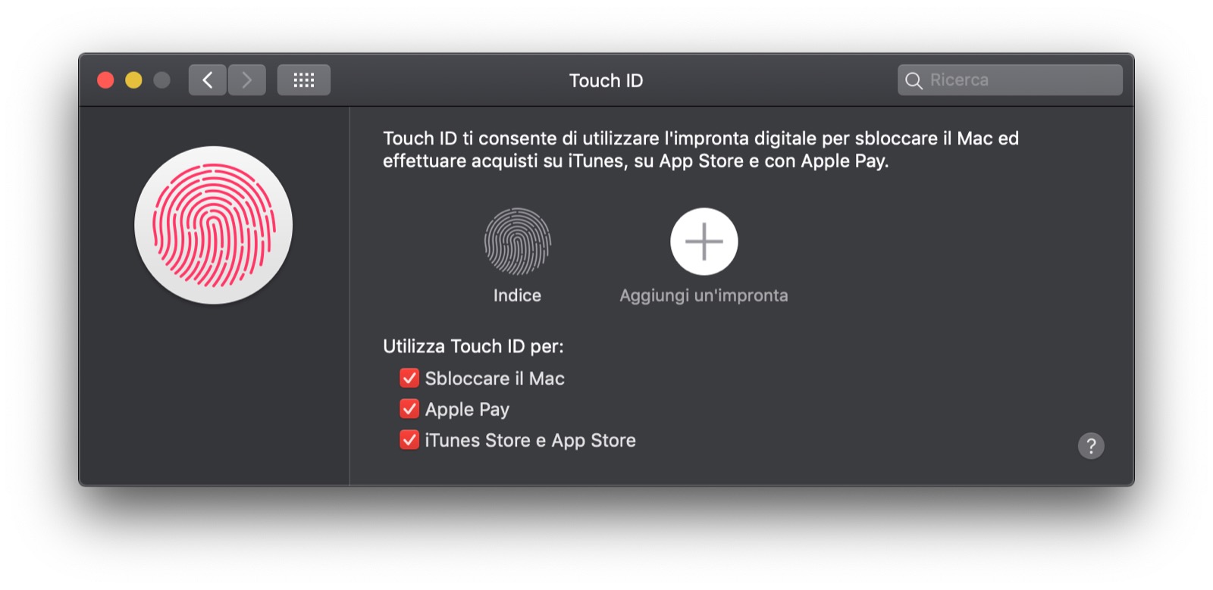Open help with the question mark button
1213x590 pixels.
click(1090, 446)
